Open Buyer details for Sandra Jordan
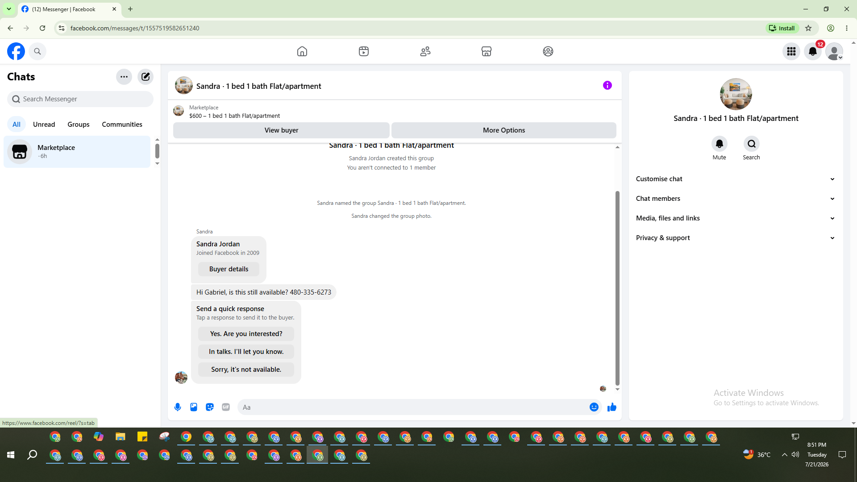This screenshot has width=857, height=482. click(229, 269)
